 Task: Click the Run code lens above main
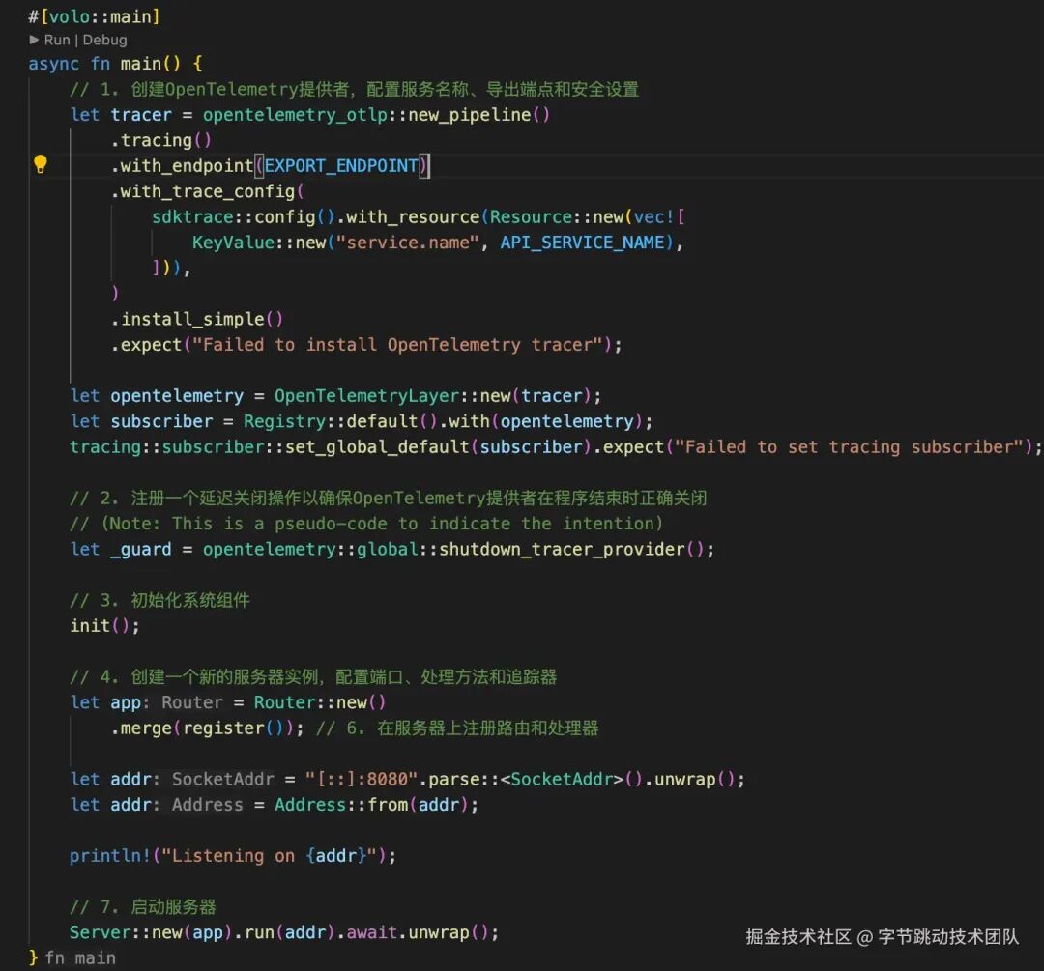pos(57,40)
